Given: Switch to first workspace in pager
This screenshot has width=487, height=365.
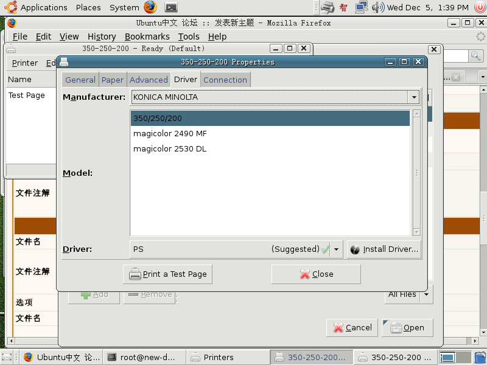Looking at the screenshot, I should (447, 357).
